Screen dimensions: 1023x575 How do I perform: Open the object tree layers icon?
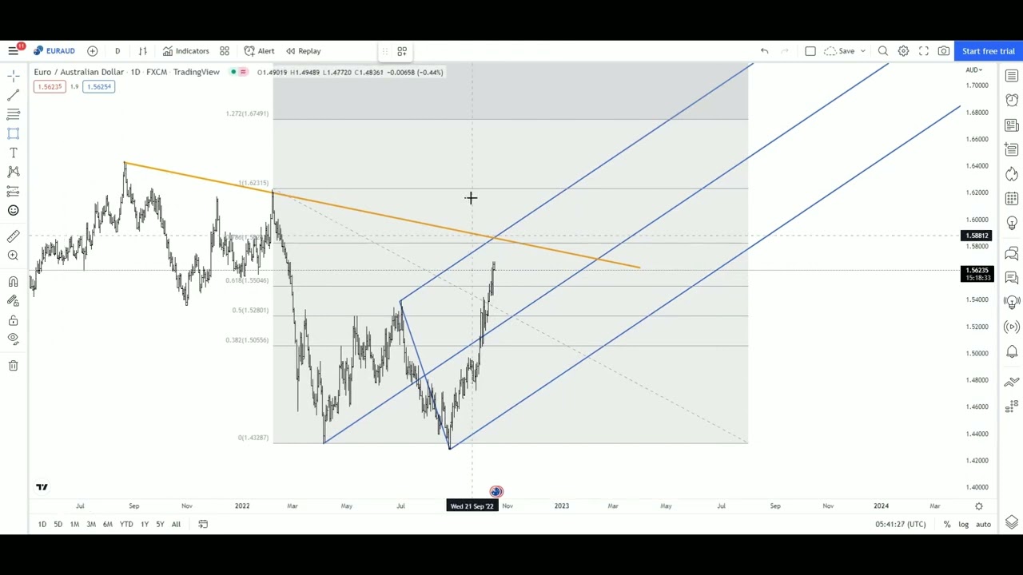point(1012,521)
